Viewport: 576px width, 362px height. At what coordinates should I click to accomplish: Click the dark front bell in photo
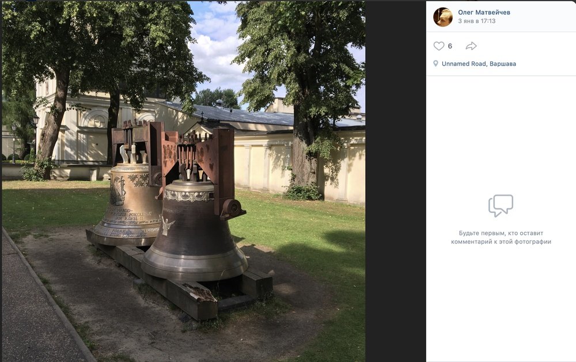[195, 232]
